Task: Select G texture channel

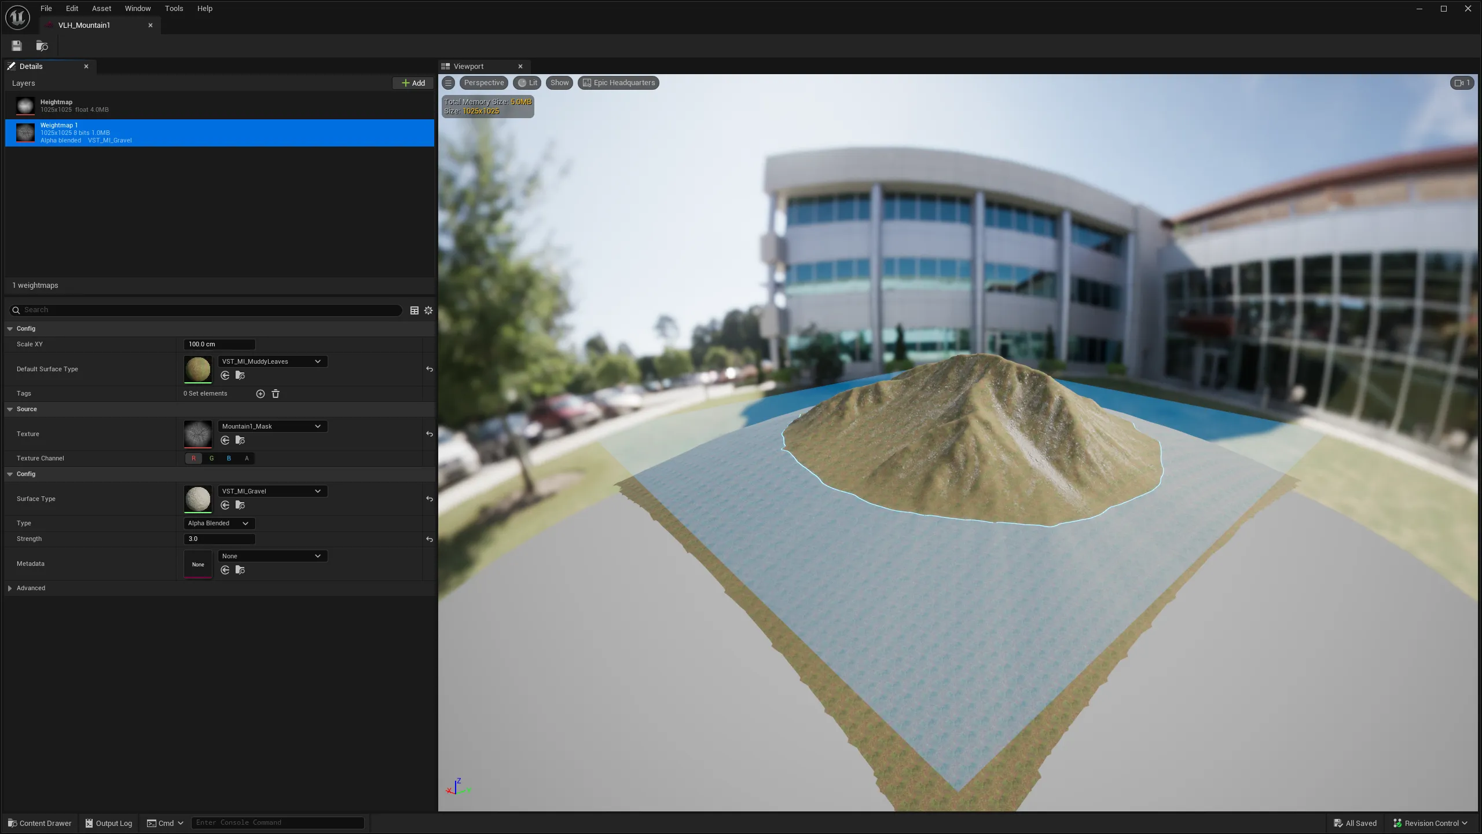Action: [211, 459]
